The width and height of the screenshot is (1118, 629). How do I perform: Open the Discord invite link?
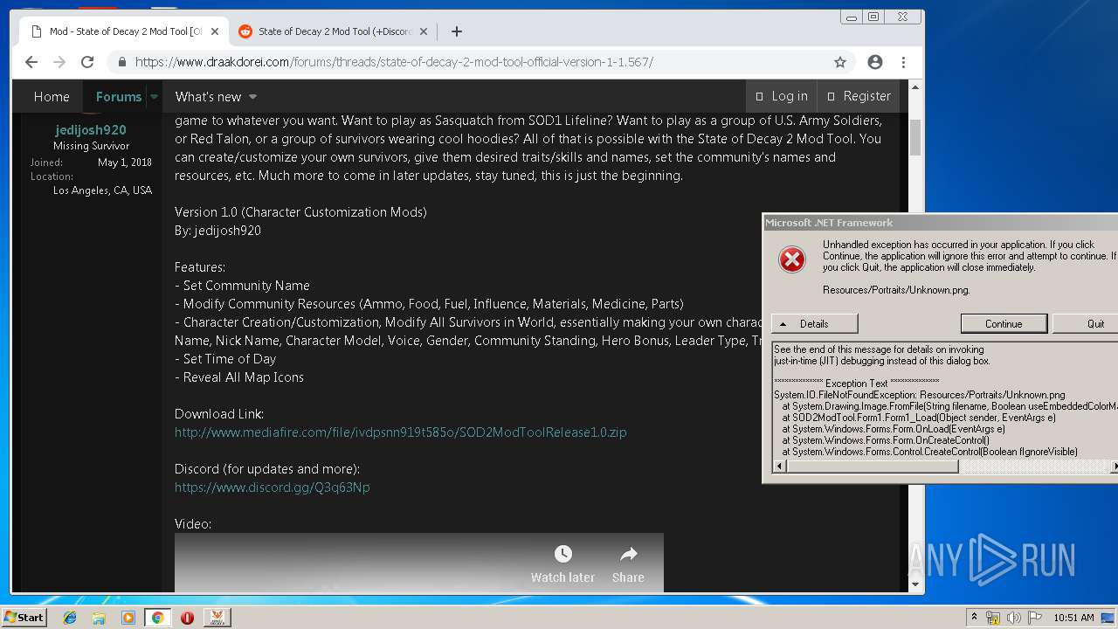pyautogui.click(x=273, y=487)
